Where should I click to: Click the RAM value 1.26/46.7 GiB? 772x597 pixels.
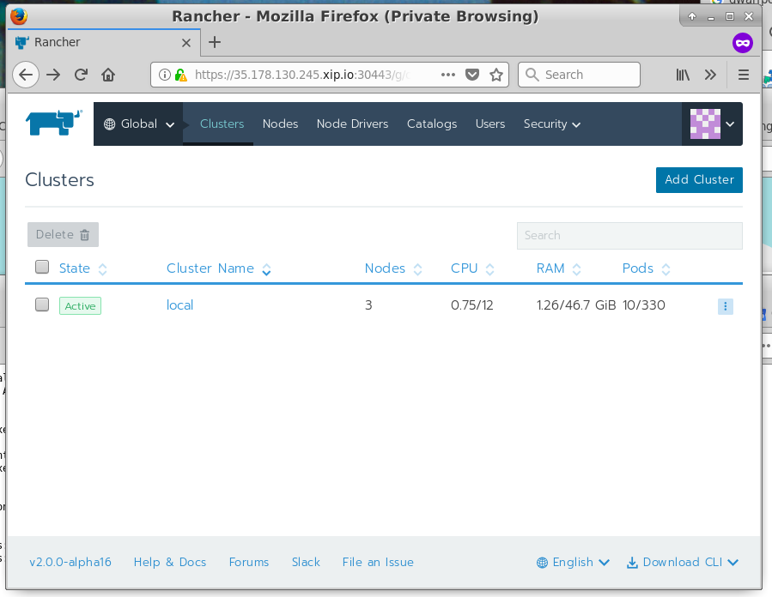576,305
